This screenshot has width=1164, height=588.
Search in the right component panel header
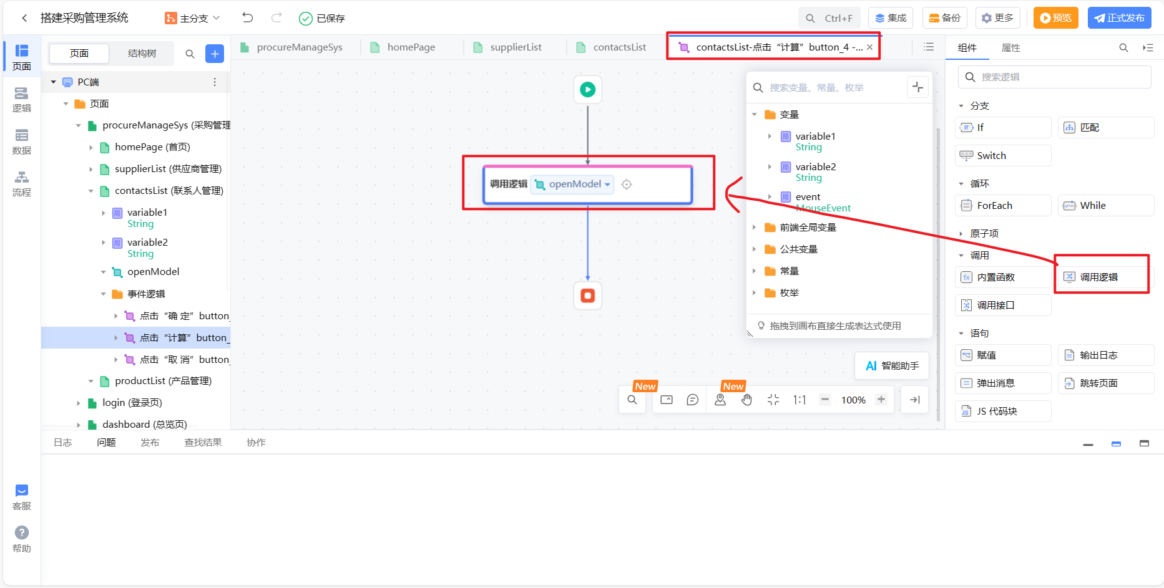1123,48
